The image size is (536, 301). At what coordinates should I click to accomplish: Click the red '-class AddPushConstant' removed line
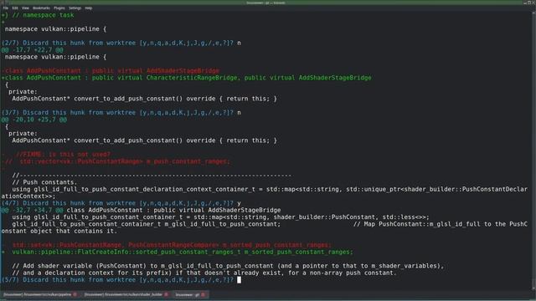click(111, 70)
